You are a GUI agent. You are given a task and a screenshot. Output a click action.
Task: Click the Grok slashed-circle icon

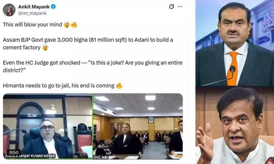coord(171,7)
